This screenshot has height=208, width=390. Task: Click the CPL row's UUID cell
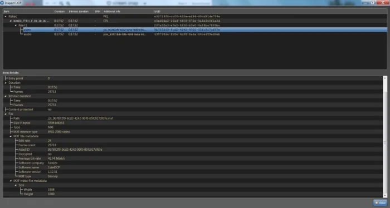point(187,21)
